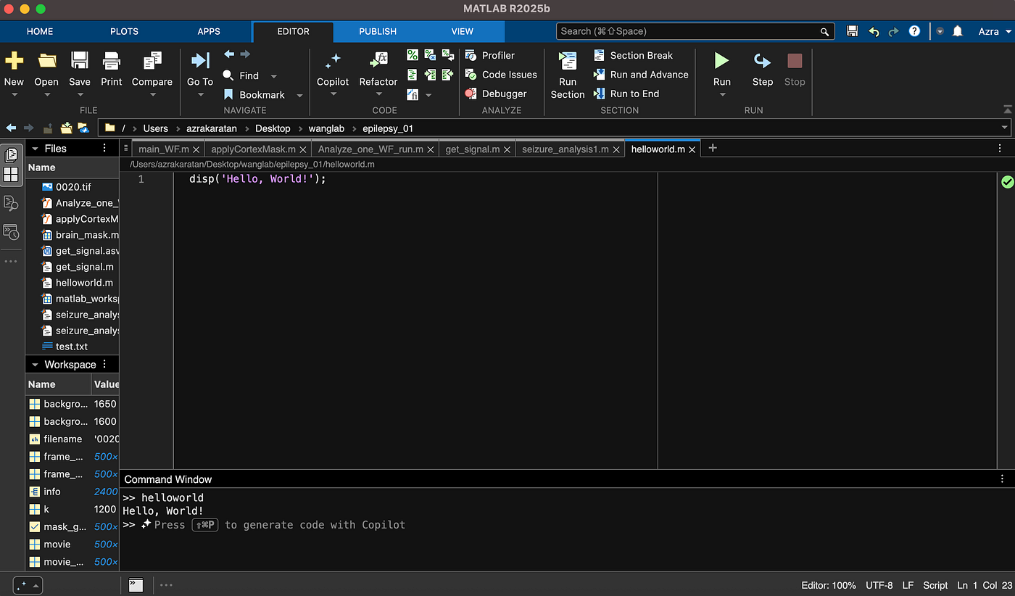Open the PUBLISH ribbon tab
This screenshot has width=1015, height=596.
[378, 31]
